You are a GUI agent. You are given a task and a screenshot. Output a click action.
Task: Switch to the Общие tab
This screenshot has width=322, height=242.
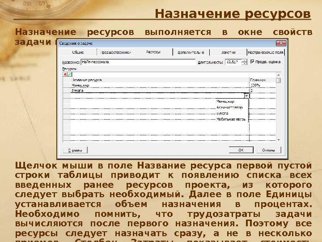click(x=78, y=52)
